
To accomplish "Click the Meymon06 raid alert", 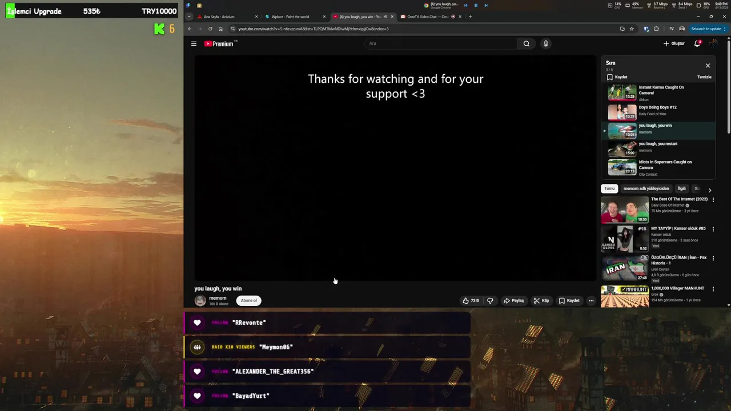I will [x=327, y=347].
